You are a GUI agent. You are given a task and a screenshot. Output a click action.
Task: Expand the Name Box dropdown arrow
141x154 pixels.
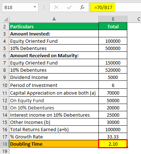coord(35,7)
